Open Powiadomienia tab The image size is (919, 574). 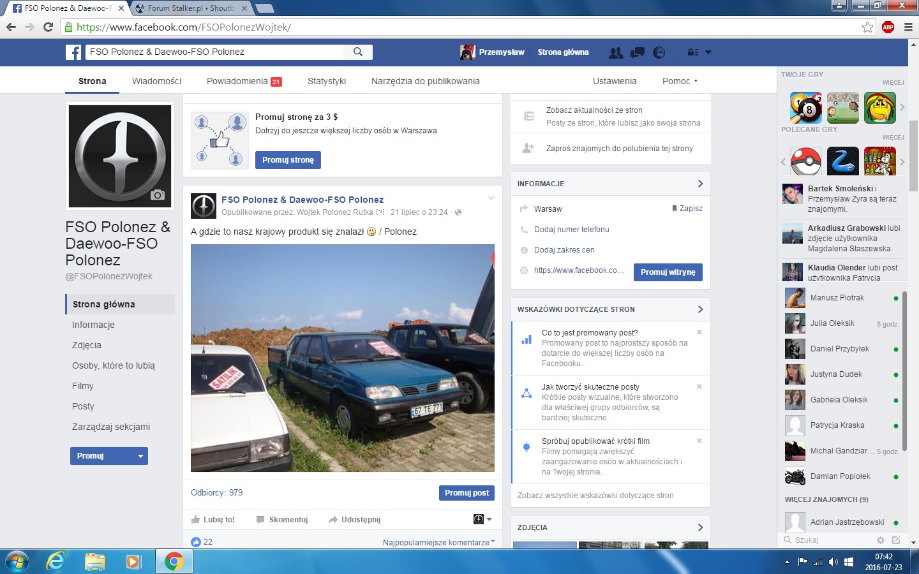click(x=244, y=81)
